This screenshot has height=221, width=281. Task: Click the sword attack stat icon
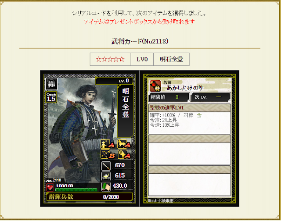pos(106,166)
